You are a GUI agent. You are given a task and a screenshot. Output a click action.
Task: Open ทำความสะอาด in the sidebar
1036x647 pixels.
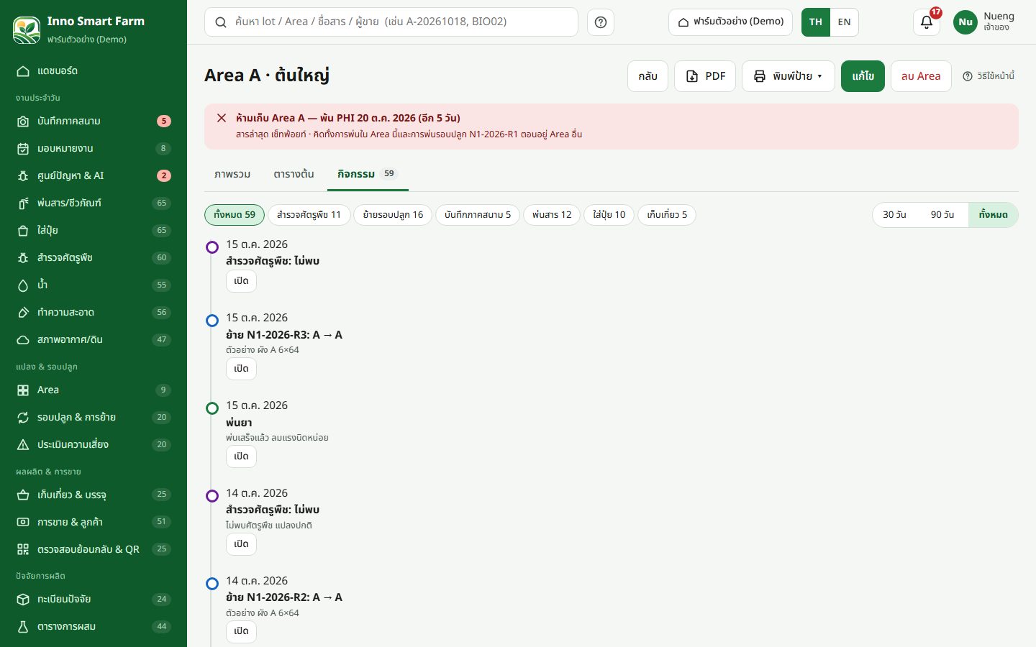click(94, 313)
